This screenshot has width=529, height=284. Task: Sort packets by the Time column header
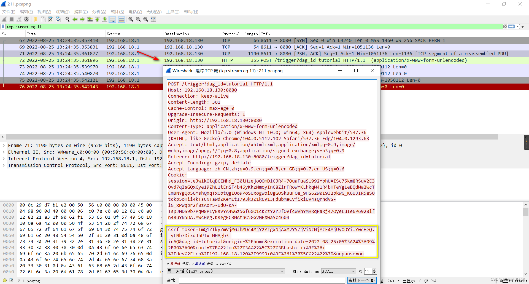(x=65, y=34)
